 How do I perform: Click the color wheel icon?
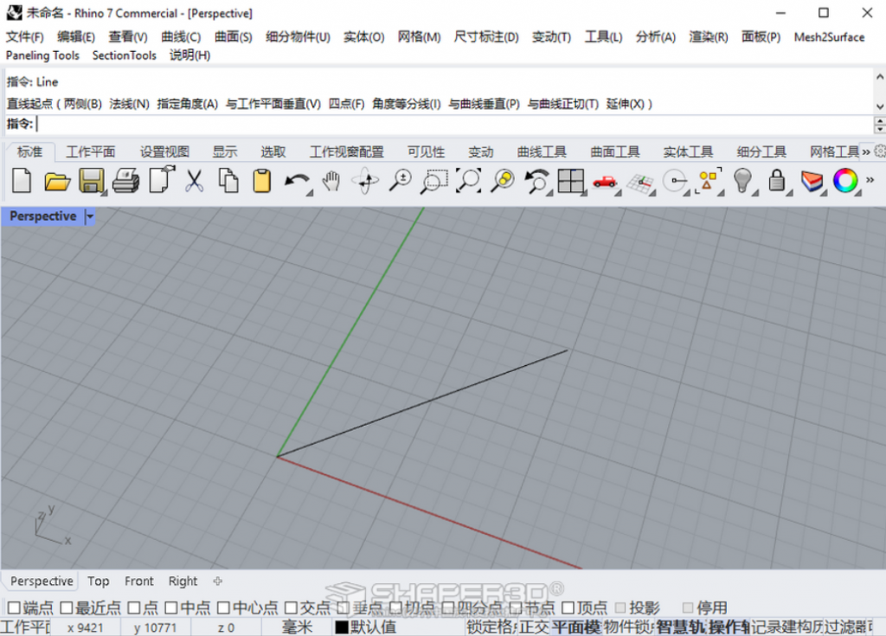tap(845, 181)
